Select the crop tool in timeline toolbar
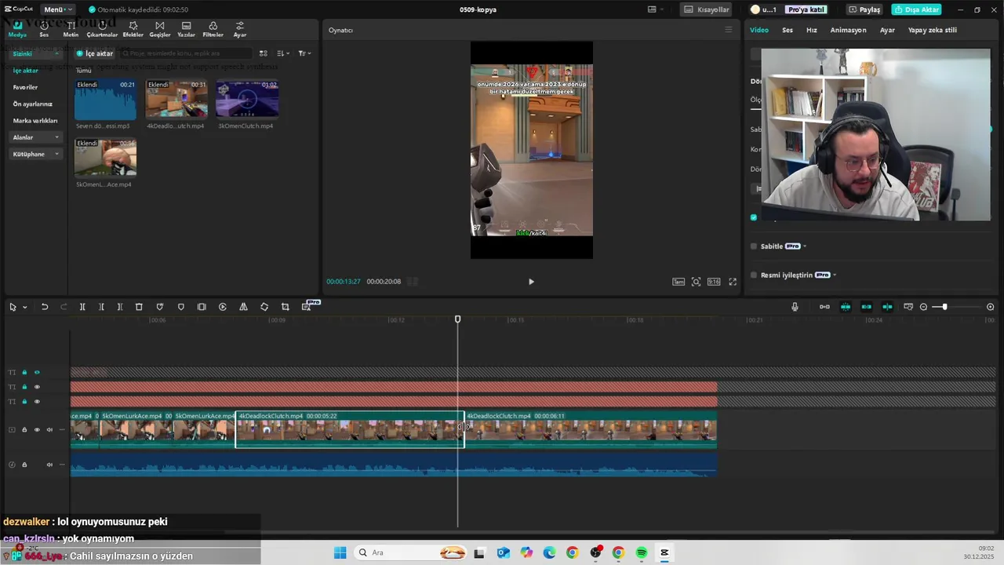The image size is (1004, 565). tap(285, 307)
